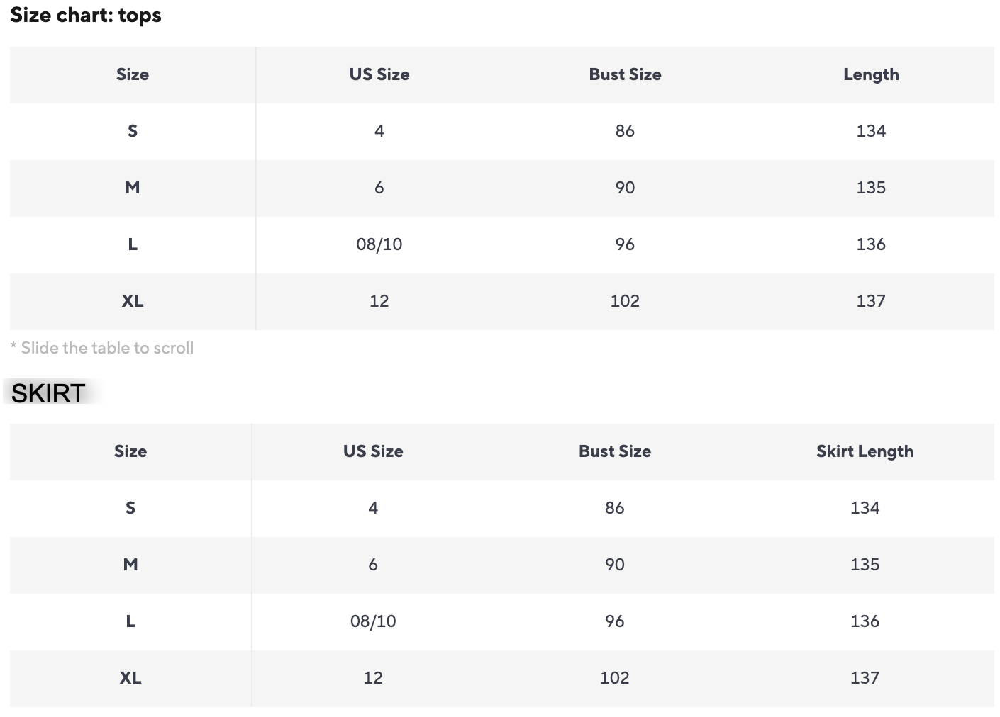The image size is (1000, 717).
Task: Select the XL row label in tops table
Action: coord(133,301)
